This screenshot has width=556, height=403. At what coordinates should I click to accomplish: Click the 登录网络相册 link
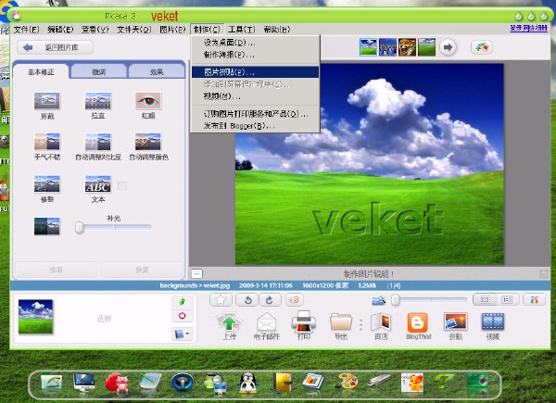[529, 28]
